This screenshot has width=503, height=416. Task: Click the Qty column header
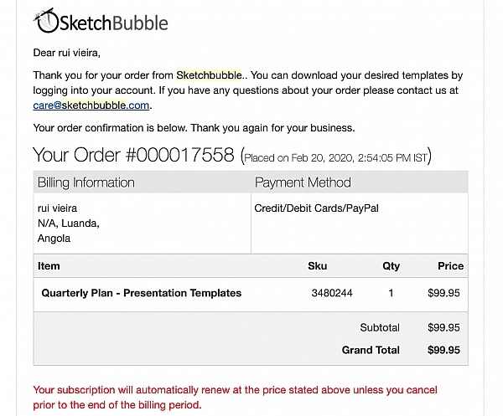(391, 266)
